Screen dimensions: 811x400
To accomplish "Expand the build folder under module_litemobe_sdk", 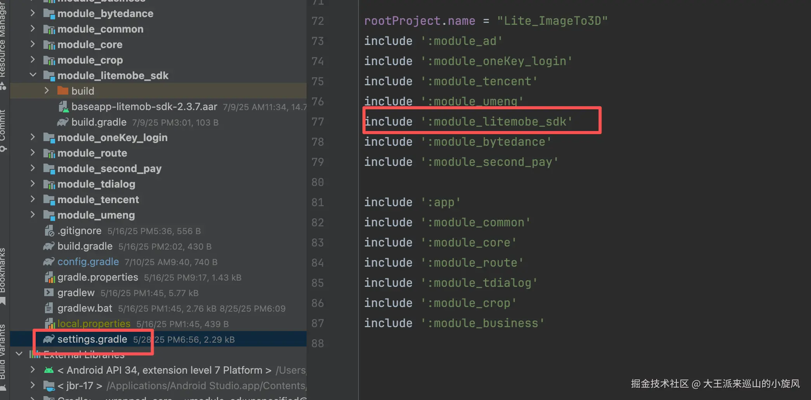I will point(47,91).
